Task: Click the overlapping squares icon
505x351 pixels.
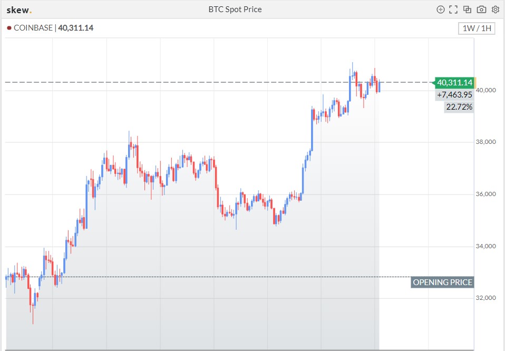Action: [x=467, y=9]
